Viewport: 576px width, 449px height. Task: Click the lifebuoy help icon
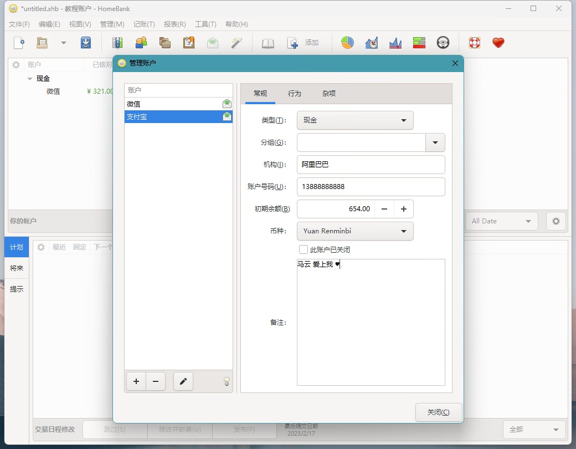tap(474, 43)
